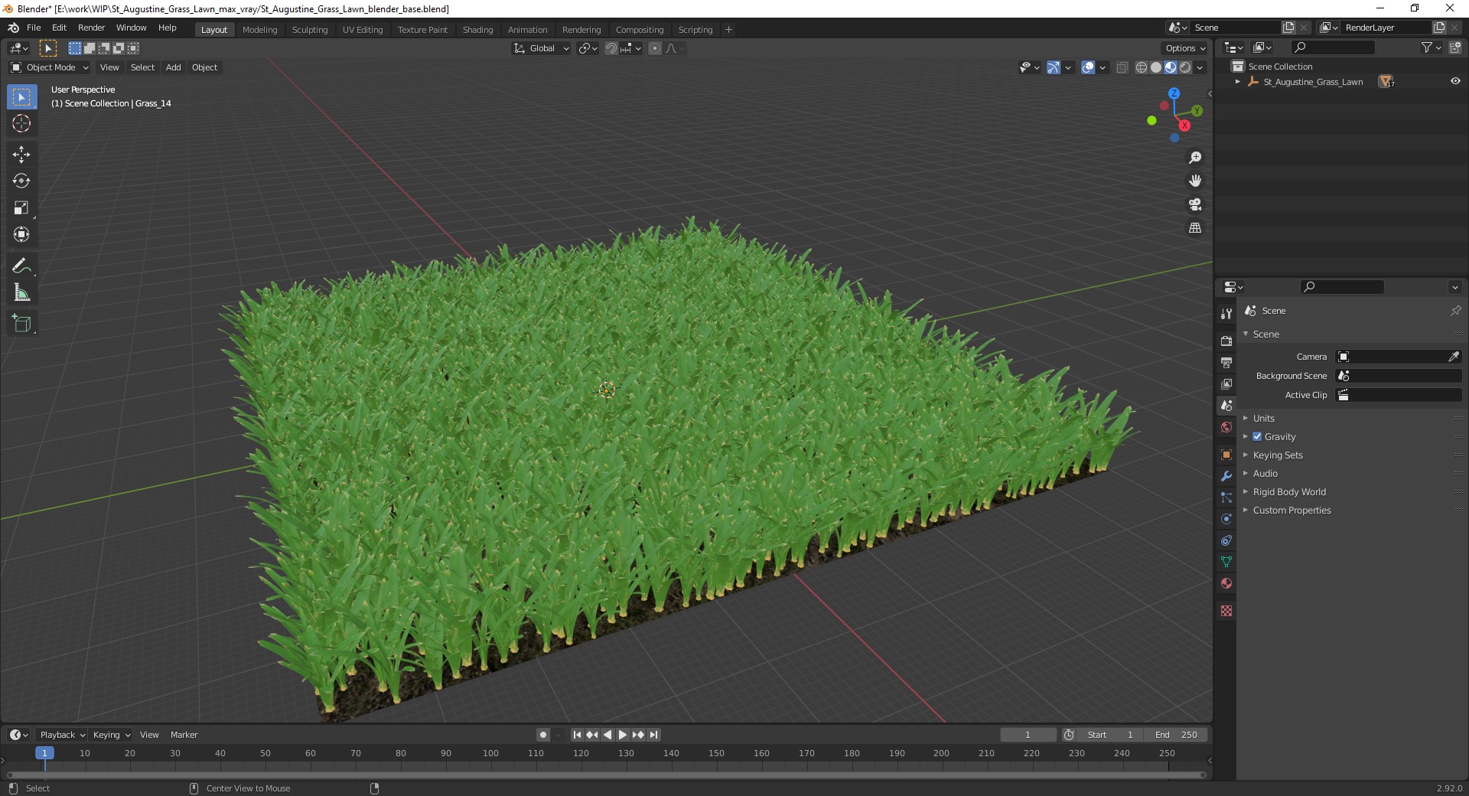Click the End frame 250 field

click(1177, 735)
